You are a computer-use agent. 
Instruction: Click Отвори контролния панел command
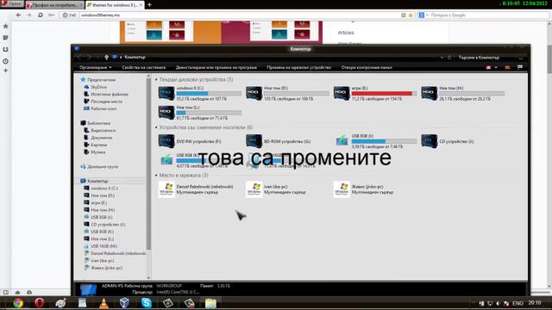click(x=367, y=67)
